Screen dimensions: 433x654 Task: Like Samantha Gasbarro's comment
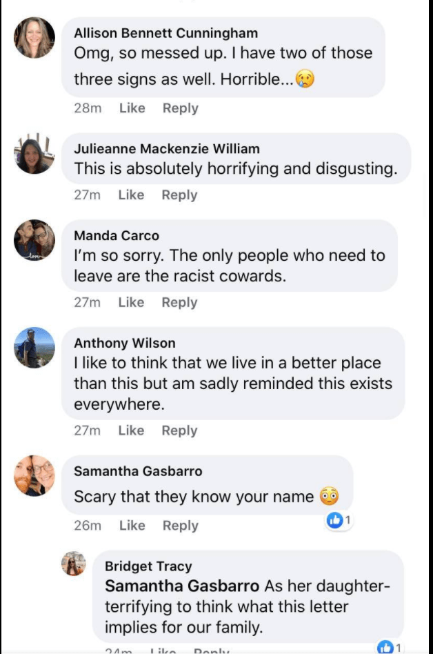pos(132,526)
